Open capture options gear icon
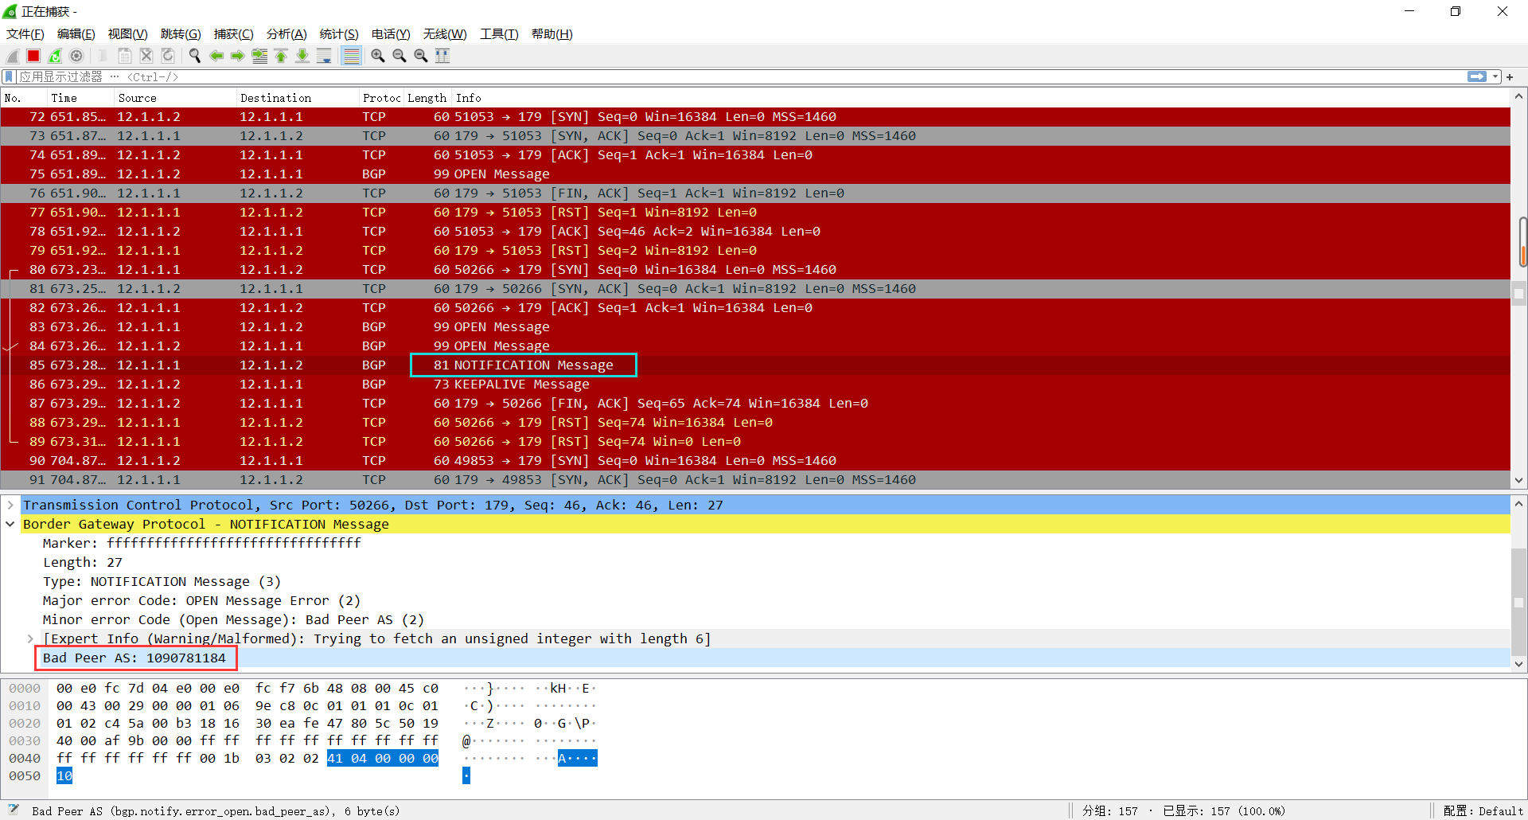The image size is (1528, 820). (x=76, y=56)
